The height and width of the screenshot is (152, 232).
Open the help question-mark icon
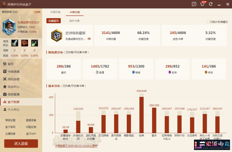(x=194, y=4)
